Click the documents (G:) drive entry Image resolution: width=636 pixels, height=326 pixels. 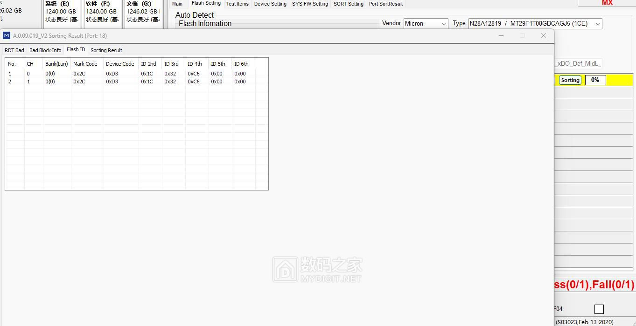pyautogui.click(x=143, y=12)
